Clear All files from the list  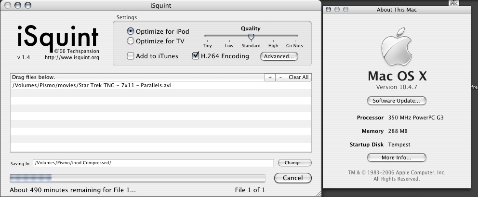click(299, 77)
